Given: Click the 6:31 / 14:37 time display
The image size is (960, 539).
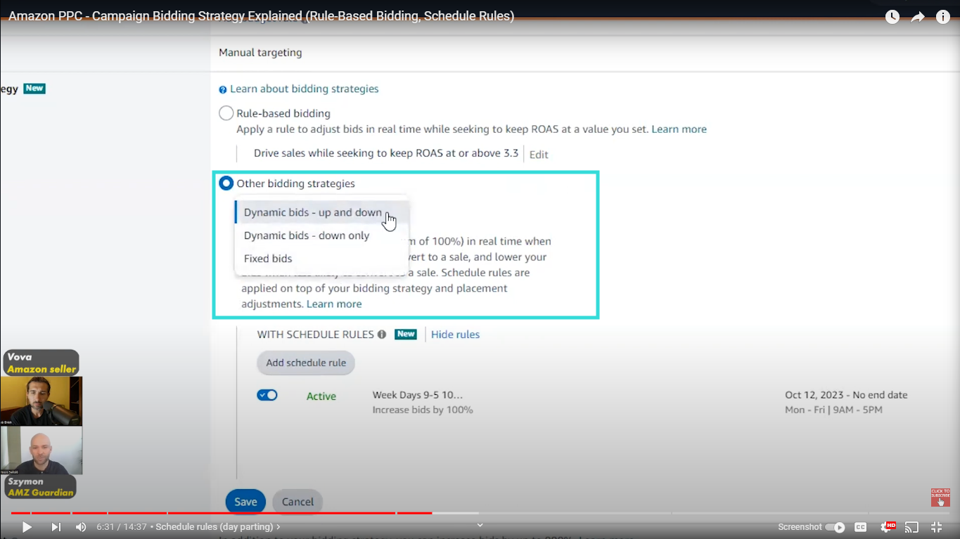Looking at the screenshot, I should 122,527.
